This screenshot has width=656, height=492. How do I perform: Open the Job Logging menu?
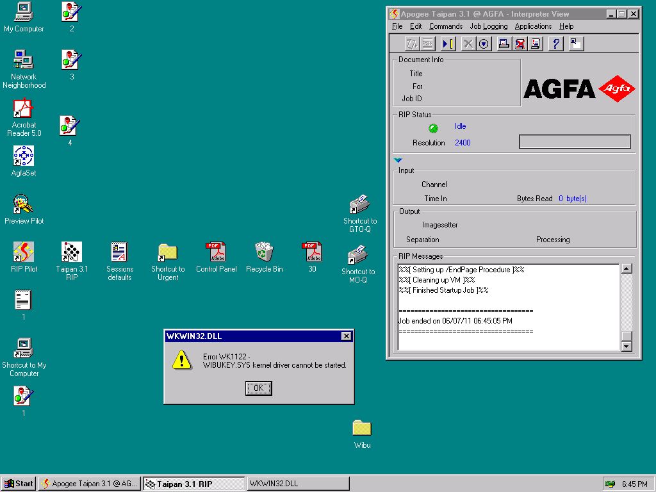(488, 26)
